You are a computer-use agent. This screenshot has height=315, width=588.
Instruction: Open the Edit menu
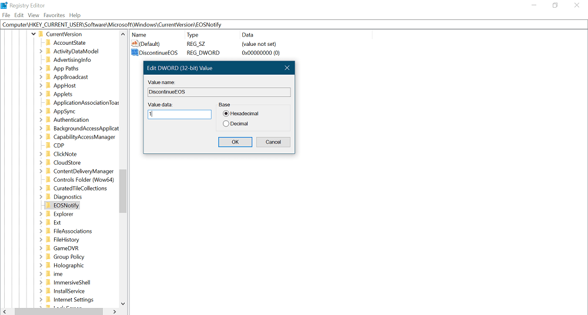click(x=19, y=15)
